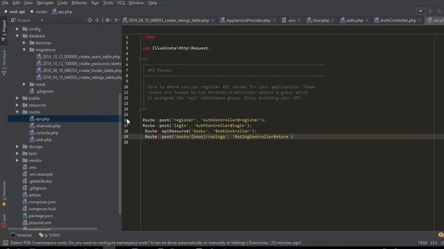Expand the config folder
Screen dimensions: 444x249
click(x=17, y=29)
